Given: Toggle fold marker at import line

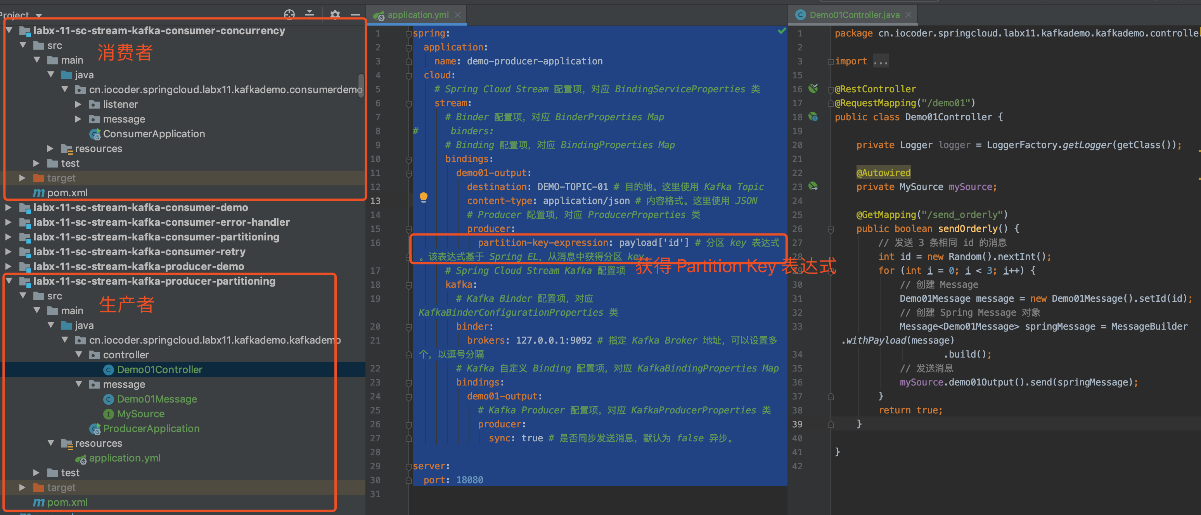Looking at the screenshot, I should (x=831, y=62).
